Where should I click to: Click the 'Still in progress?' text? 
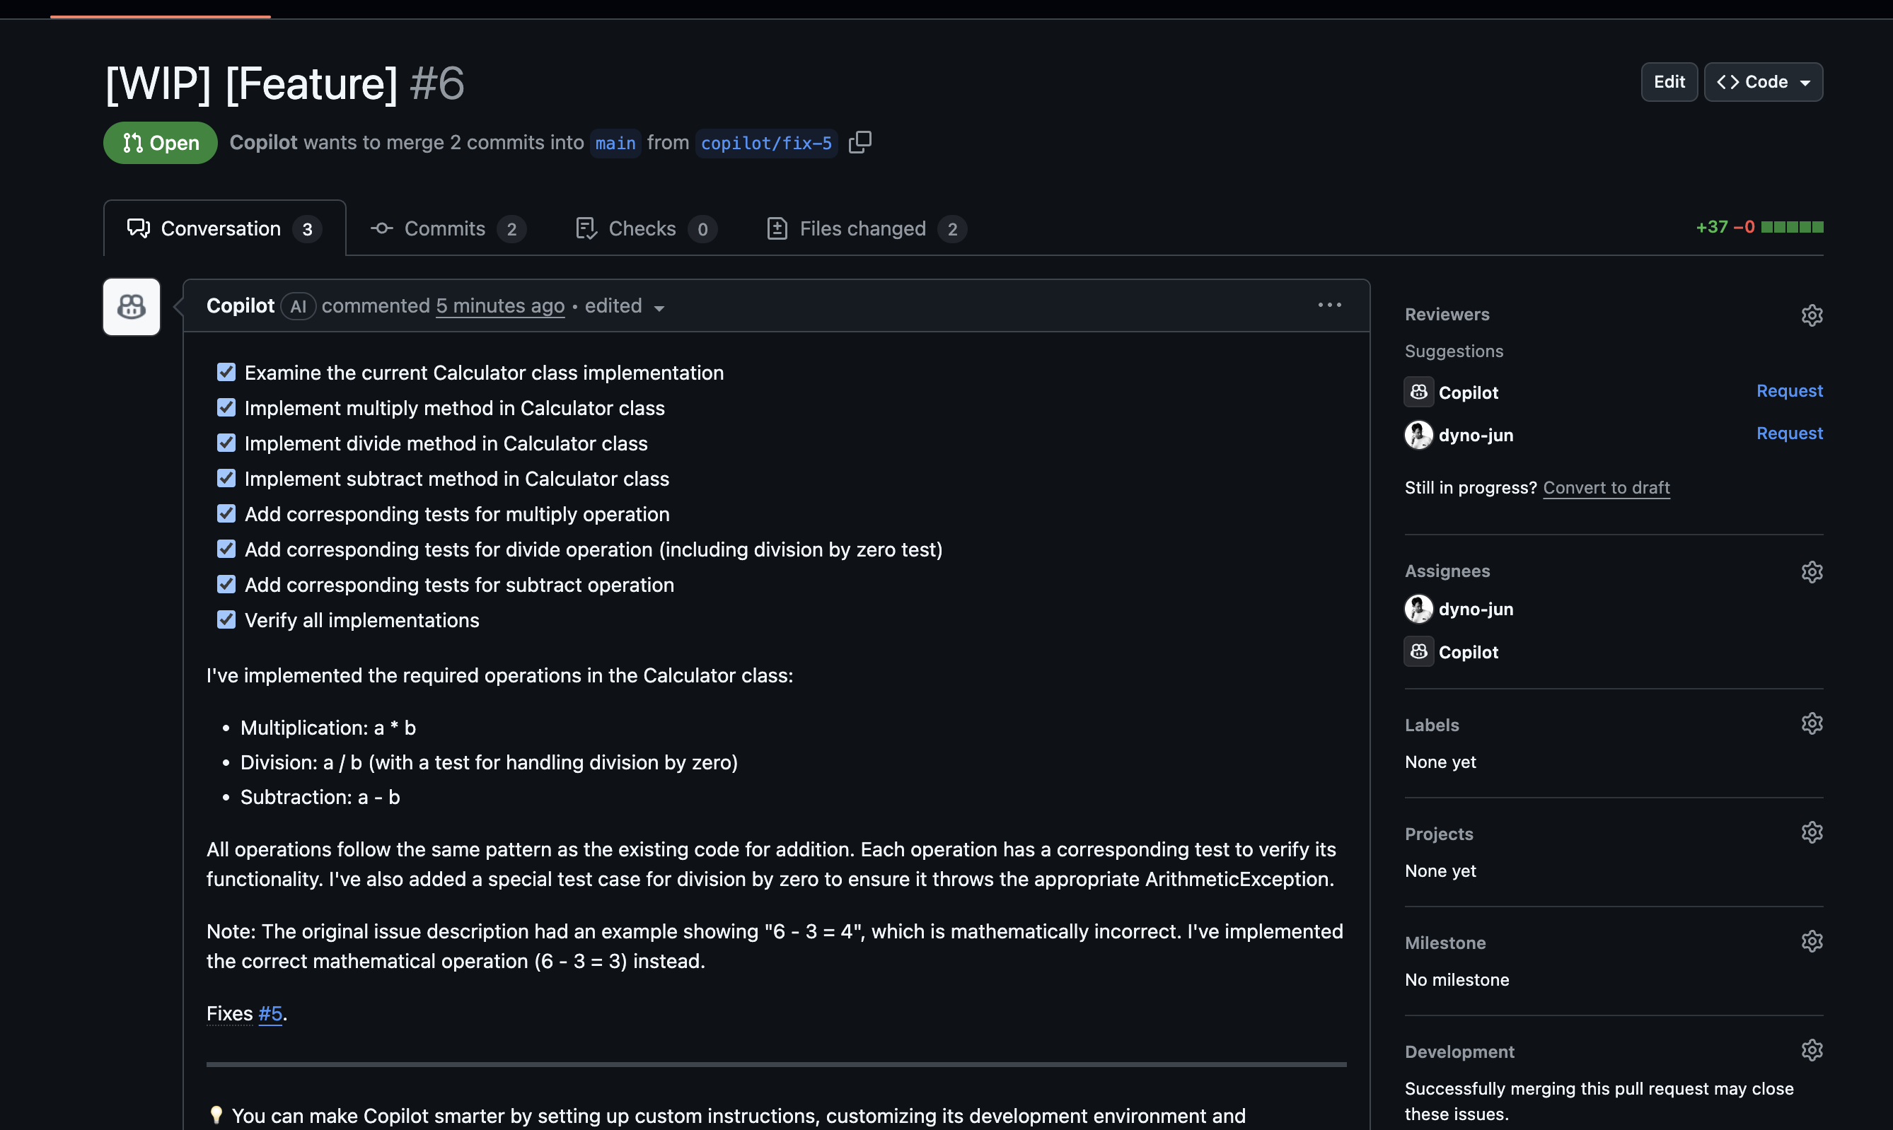point(1471,487)
